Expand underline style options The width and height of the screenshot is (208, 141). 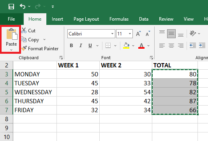(x=97, y=46)
